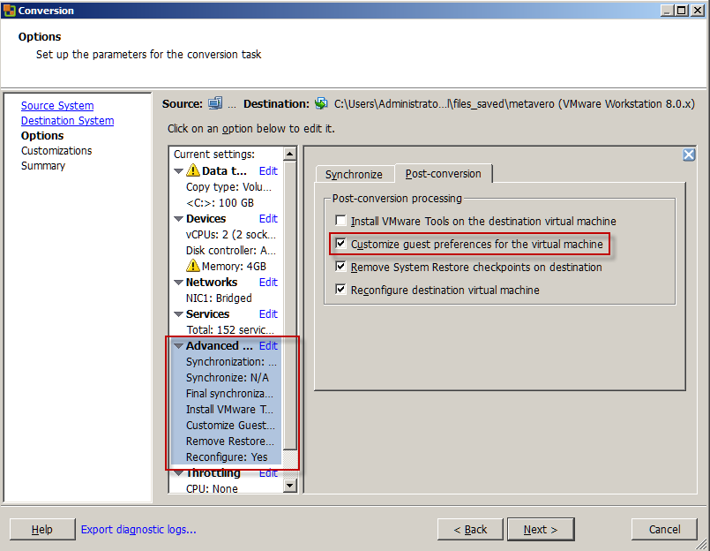Proceed with the Next button
710x551 pixels.
(541, 529)
